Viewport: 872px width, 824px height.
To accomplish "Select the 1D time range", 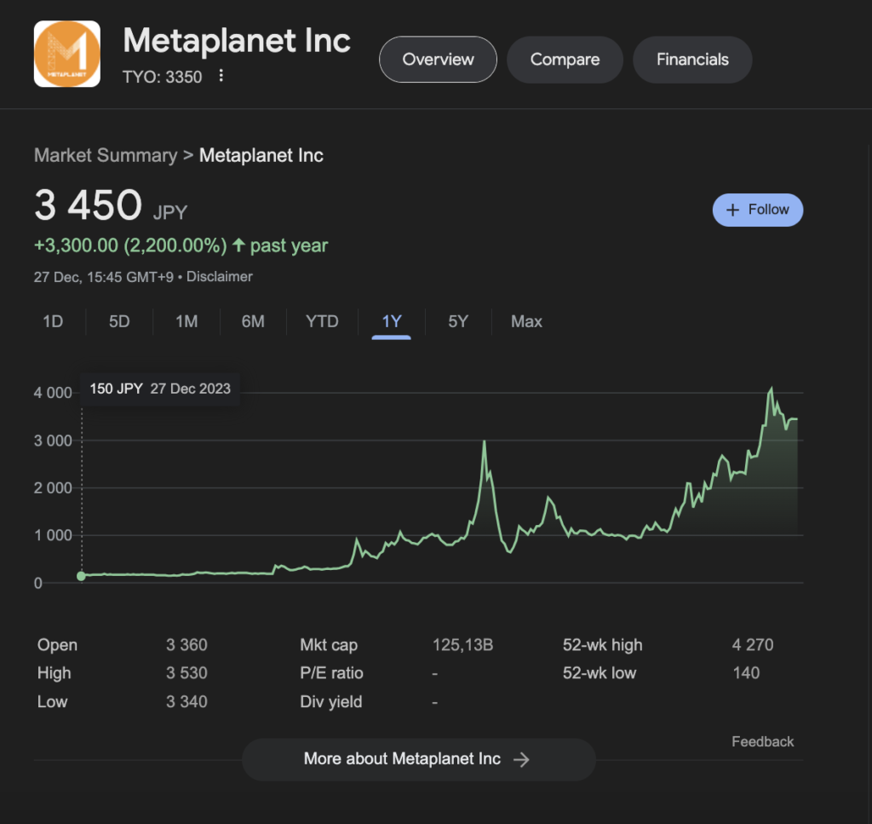I will coord(53,321).
